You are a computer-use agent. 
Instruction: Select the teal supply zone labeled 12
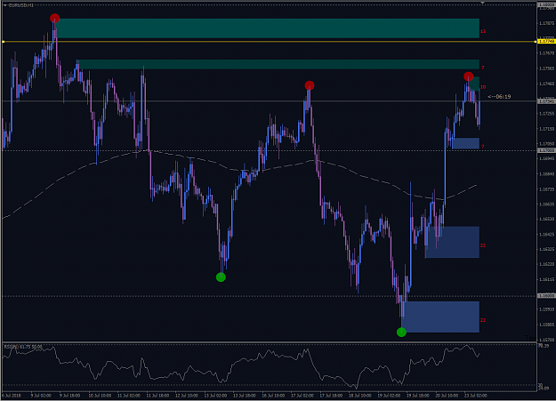tap(268, 28)
